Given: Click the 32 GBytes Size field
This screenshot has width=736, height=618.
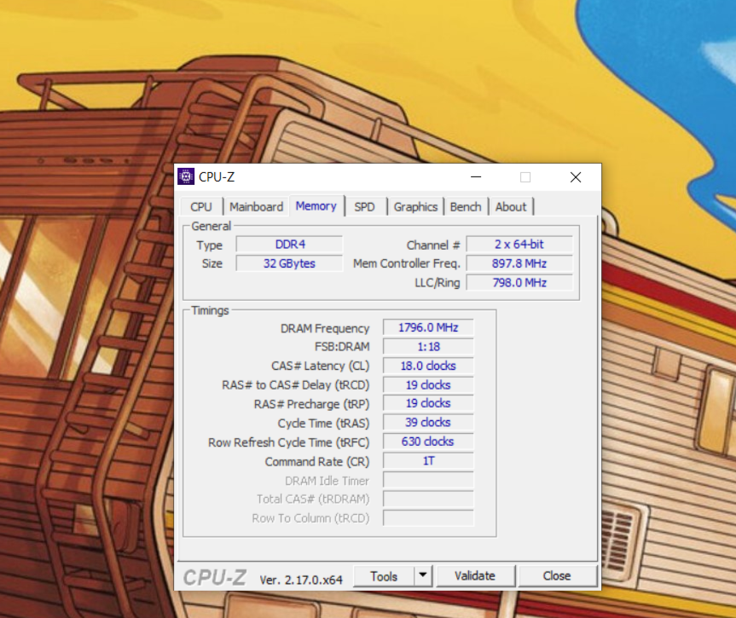Looking at the screenshot, I should tap(288, 263).
